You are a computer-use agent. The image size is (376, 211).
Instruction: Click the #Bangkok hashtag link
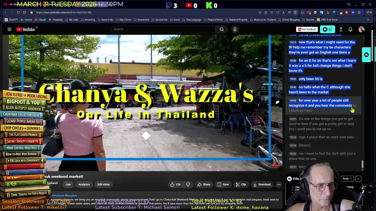point(71,196)
